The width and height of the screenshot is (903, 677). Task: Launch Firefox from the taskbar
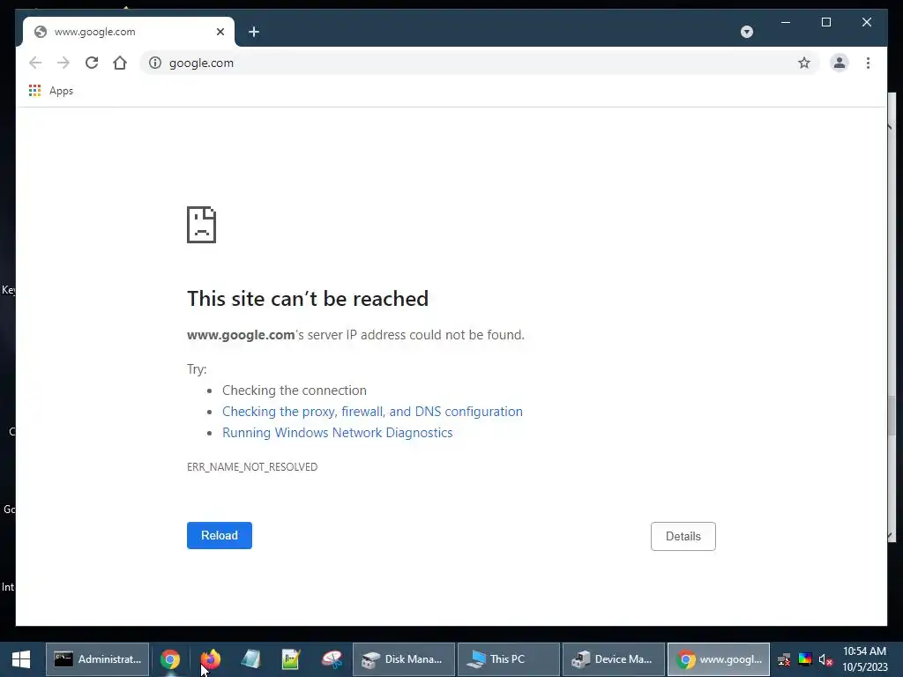[210, 659]
